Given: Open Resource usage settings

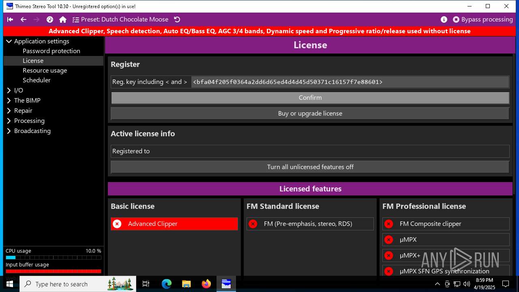Looking at the screenshot, I should pos(45,70).
